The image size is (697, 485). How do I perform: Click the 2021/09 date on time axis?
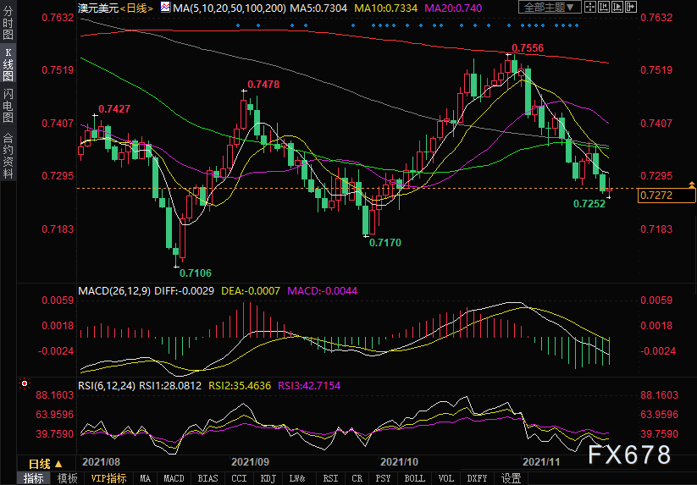point(251,461)
